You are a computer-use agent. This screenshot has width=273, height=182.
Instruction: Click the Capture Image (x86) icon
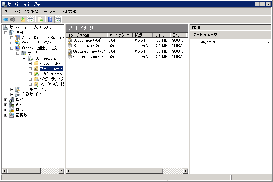coord(70,57)
